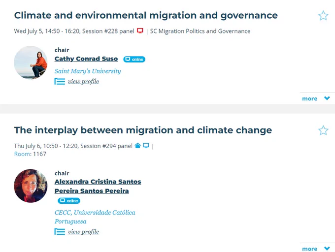This screenshot has width=335, height=252.
Task: Click the blue house icon for session #294
Action: click(x=137, y=146)
